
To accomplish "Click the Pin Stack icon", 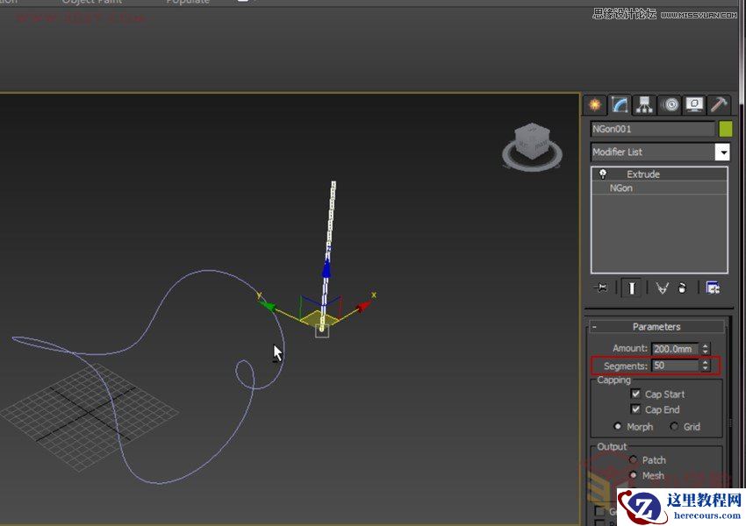I will click(604, 287).
